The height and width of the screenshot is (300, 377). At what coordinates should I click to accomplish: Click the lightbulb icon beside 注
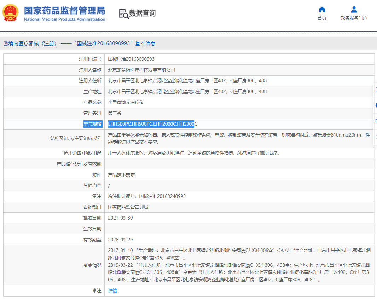(x=94, y=290)
